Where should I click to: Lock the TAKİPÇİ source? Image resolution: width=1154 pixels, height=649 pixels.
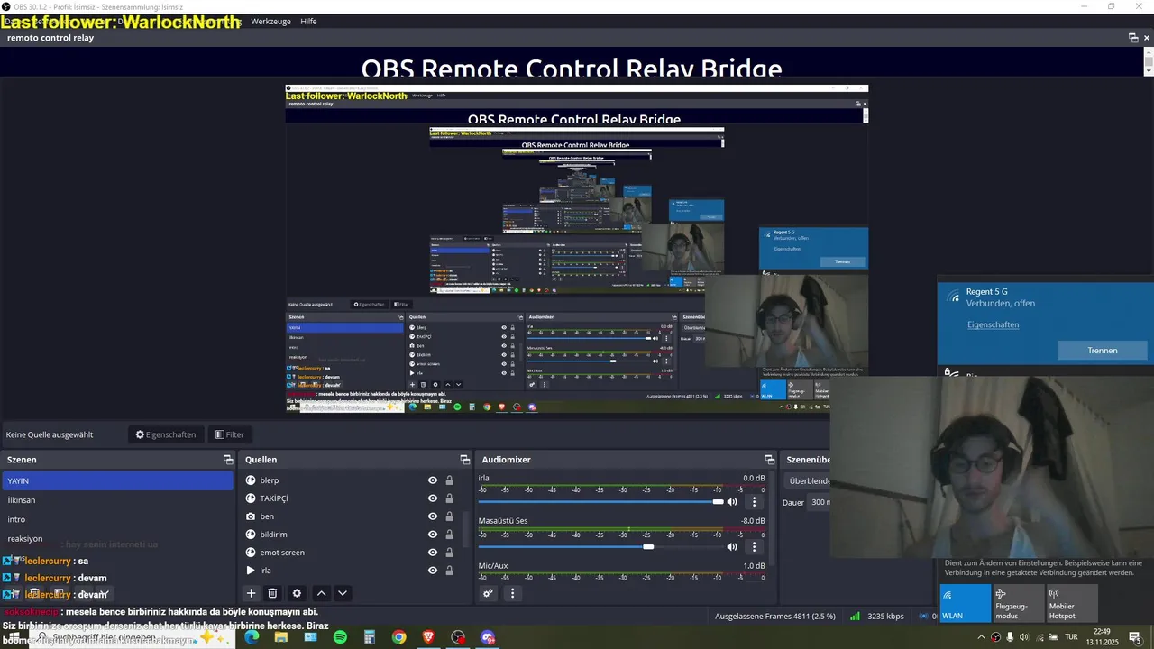point(449,498)
